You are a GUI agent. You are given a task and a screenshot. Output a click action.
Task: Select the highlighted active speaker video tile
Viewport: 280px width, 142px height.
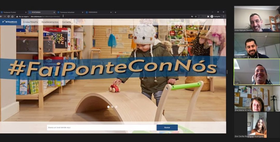257,72
